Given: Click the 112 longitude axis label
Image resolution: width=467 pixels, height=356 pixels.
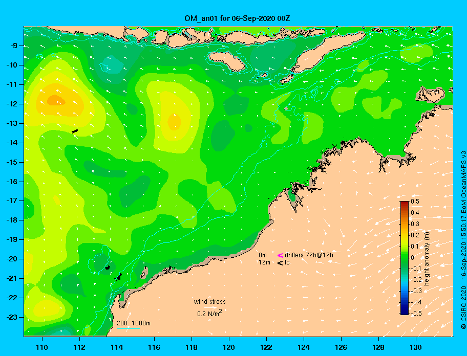Looking at the screenshot, I should pos(79,347).
